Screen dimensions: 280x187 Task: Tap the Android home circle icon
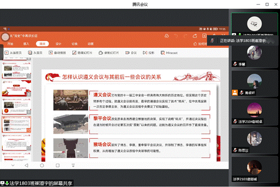(42, 165)
